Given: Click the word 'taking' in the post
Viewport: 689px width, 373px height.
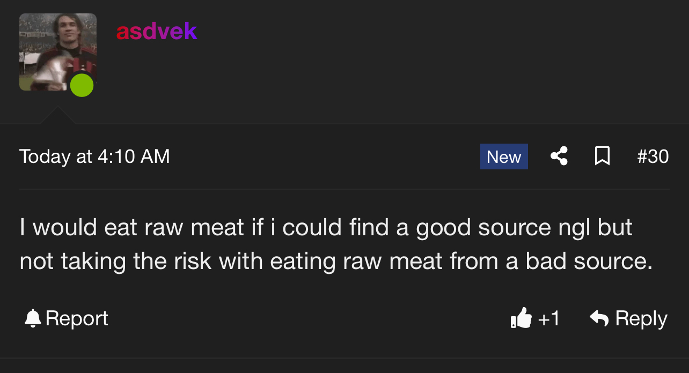Looking at the screenshot, I should tap(90, 261).
